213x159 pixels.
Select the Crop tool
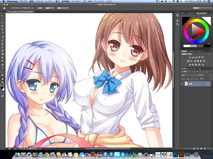(x=3, y=30)
